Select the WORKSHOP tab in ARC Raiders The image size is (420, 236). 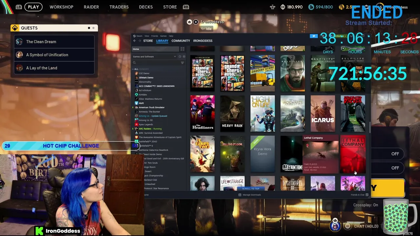pos(61,7)
